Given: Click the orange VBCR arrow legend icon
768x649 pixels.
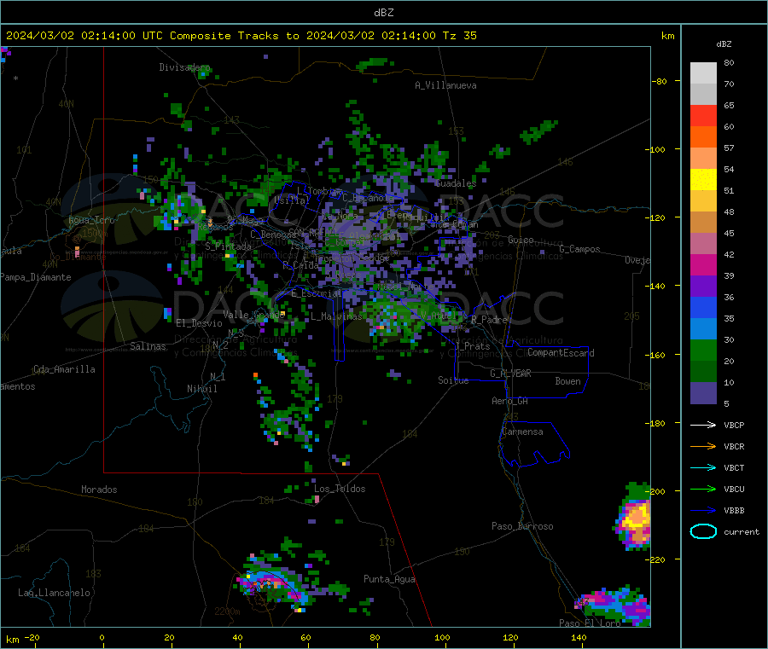Looking at the screenshot, I should (x=703, y=446).
